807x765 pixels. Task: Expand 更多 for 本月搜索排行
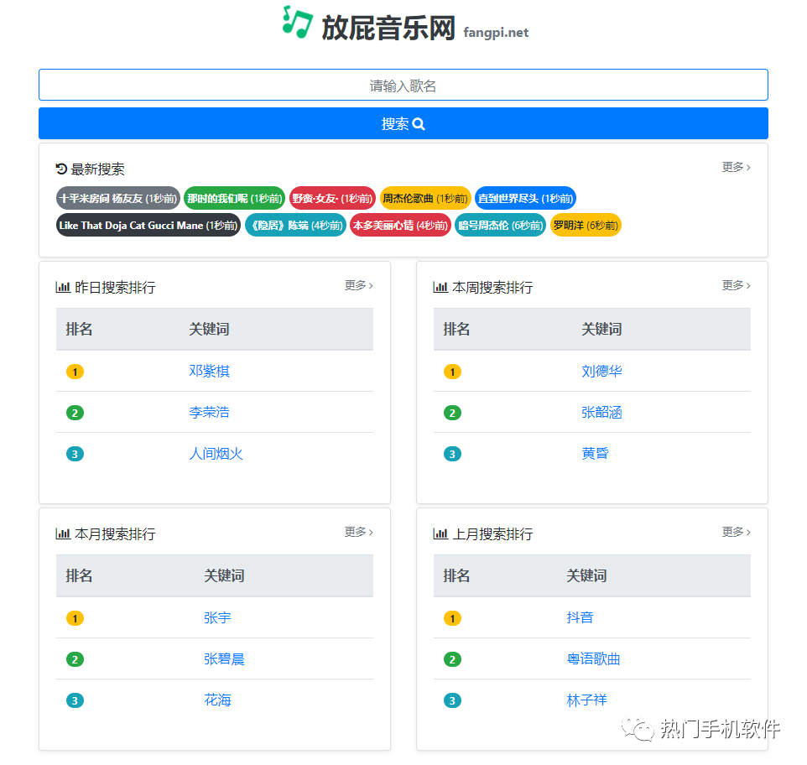click(359, 532)
